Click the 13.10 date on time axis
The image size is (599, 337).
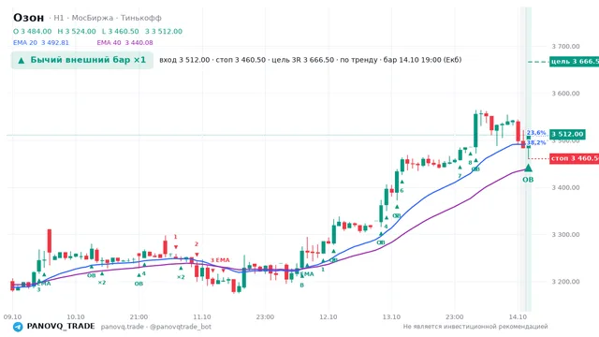pyautogui.click(x=391, y=317)
